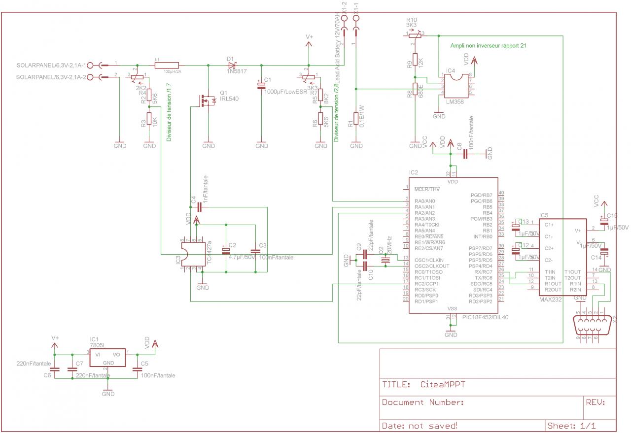This screenshot has height=433, width=631.
Task: Select the R8 68E resistor symbol
Action: [x=415, y=89]
